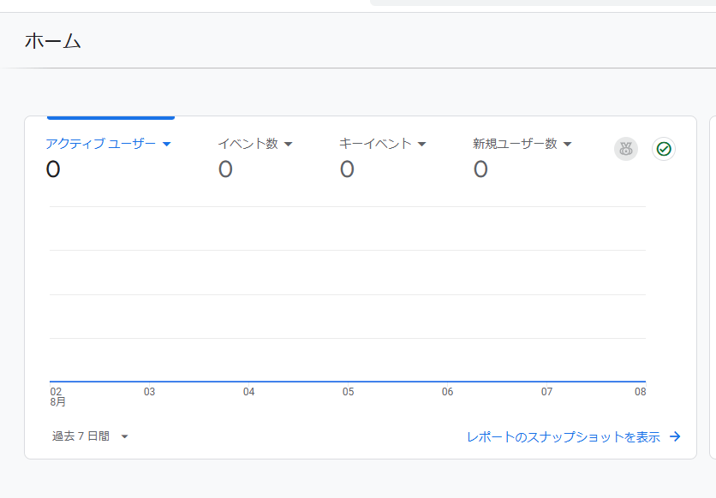The image size is (716, 498).
Task: Click the 08 date label on chart axis
Action: [639, 392]
